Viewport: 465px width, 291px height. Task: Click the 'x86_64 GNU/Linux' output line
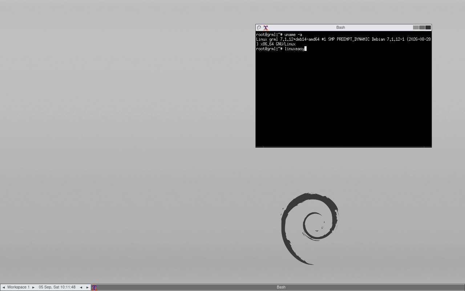[x=276, y=44]
